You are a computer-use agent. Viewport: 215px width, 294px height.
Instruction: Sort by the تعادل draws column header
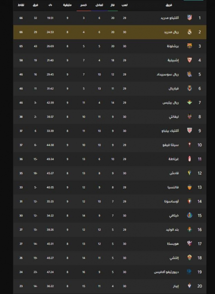[x=99, y=5]
